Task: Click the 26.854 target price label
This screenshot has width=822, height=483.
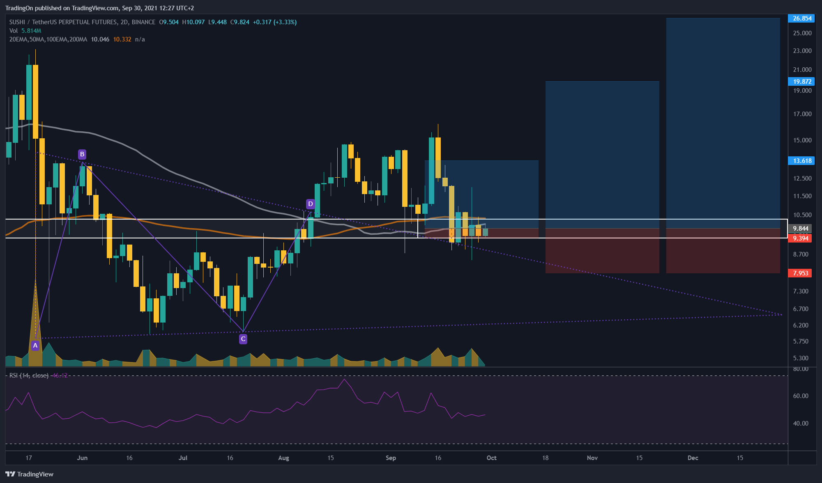Action: point(801,18)
